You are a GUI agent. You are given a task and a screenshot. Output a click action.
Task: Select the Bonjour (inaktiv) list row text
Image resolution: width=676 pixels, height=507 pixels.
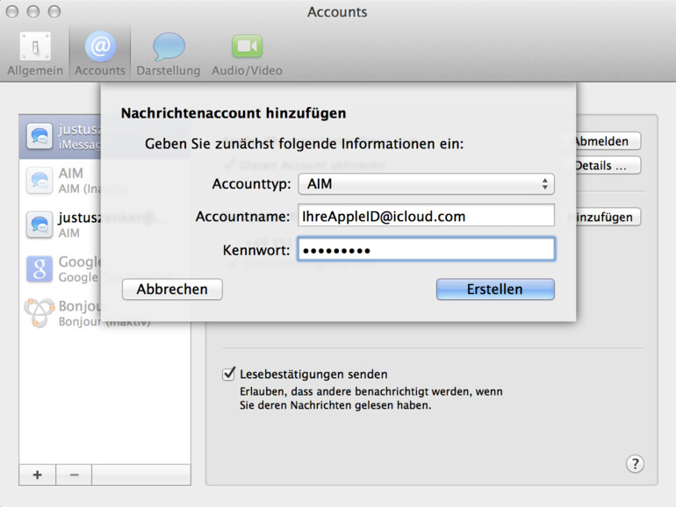pyautogui.click(x=104, y=322)
